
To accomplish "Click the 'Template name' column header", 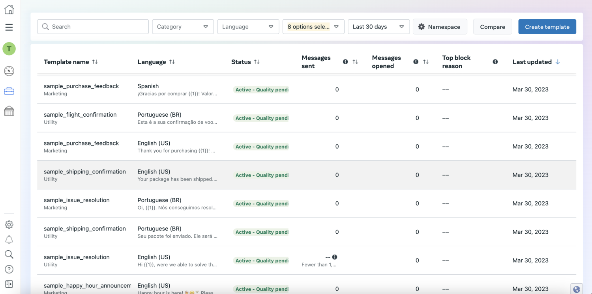I will [66, 62].
